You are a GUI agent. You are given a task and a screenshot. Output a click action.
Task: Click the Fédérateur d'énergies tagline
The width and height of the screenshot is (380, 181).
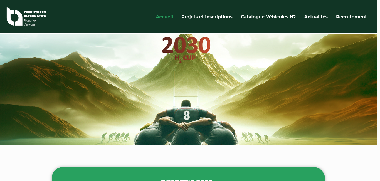(30, 23)
